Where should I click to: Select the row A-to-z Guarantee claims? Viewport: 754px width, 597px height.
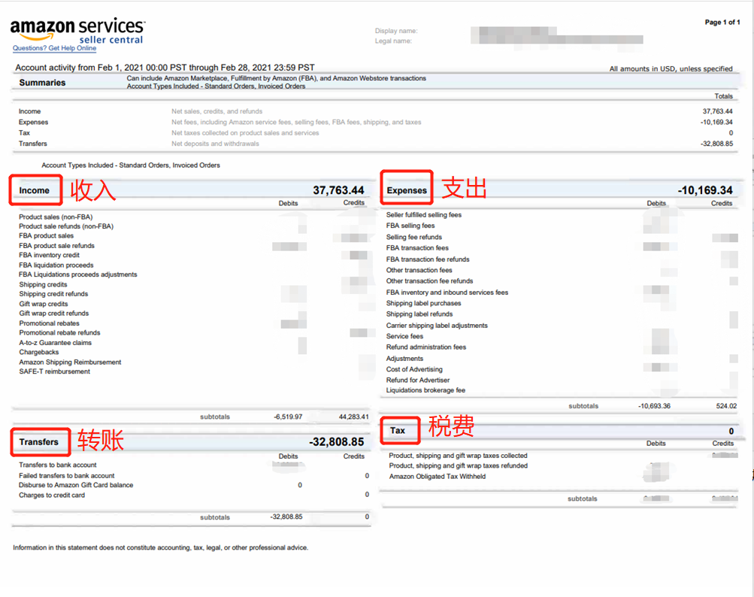56,343
